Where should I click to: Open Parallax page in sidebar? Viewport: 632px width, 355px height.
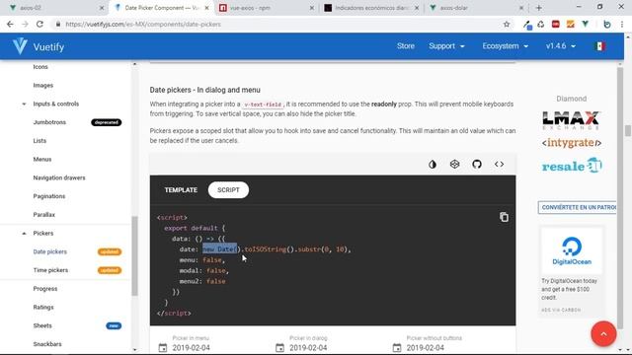pyautogui.click(x=43, y=215)
